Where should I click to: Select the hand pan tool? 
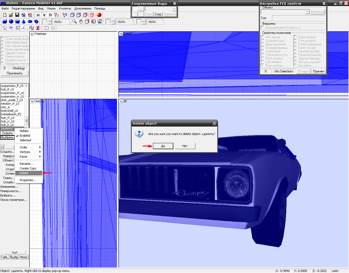pyautogui.click(x=81, y=22)
